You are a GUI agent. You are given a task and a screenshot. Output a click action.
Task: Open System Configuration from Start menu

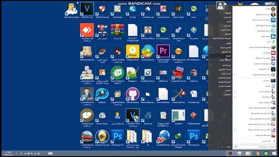click(255, 64)
